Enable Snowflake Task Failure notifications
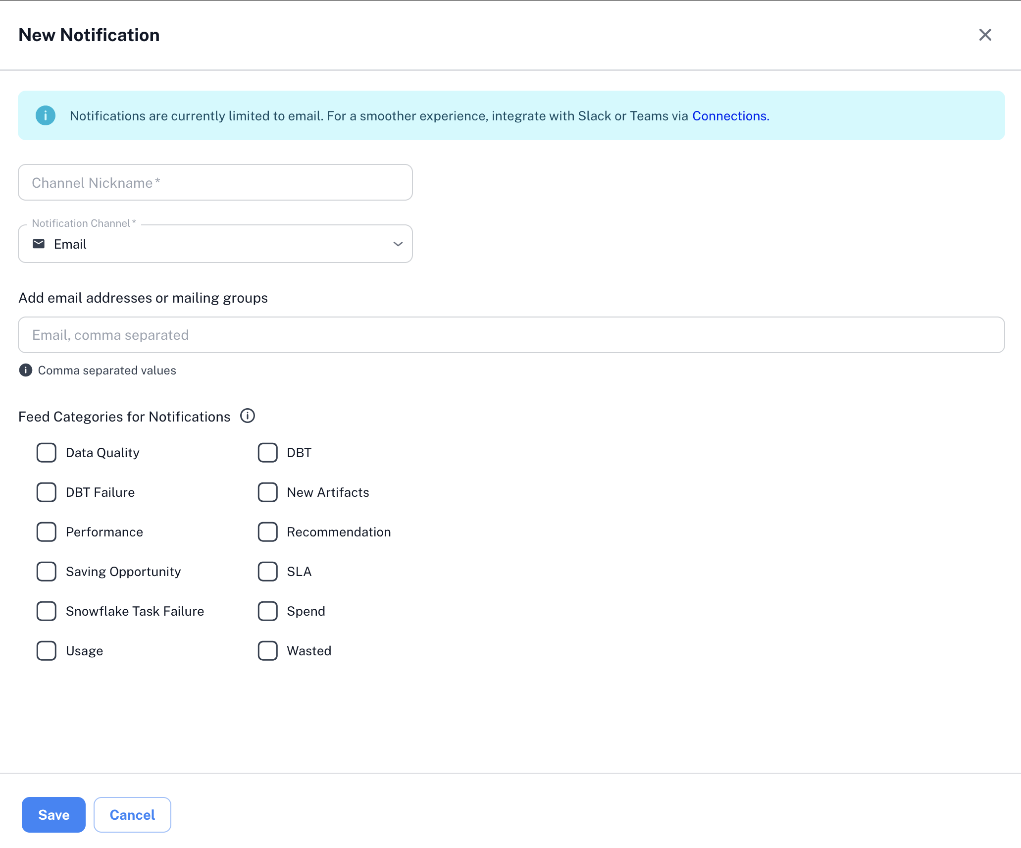The image size is (1021, 848). [47, 611]
